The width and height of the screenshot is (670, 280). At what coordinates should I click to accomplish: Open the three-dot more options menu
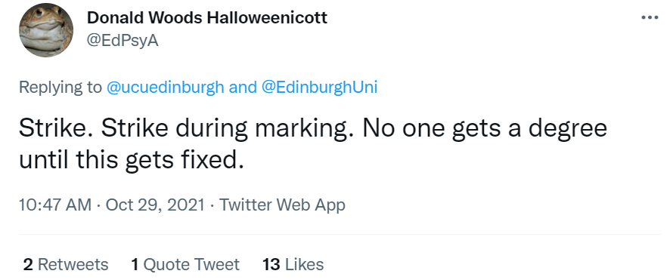coord(650,18)
